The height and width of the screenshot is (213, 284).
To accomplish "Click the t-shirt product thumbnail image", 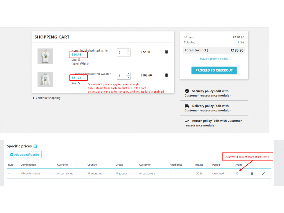I will (45, 56).
